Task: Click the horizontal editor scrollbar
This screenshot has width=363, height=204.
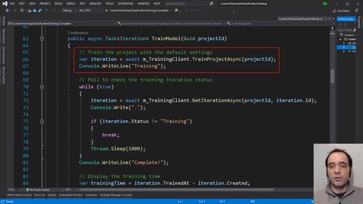Action: [x=177, y=190]
